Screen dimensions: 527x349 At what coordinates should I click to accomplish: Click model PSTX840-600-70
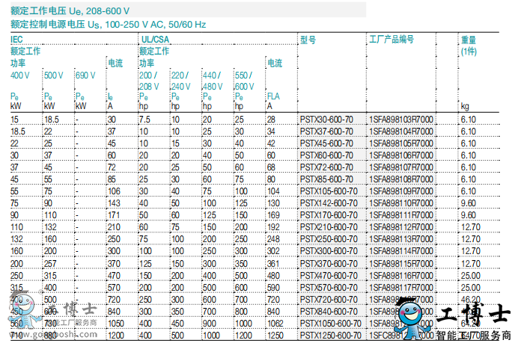(329, 312)
